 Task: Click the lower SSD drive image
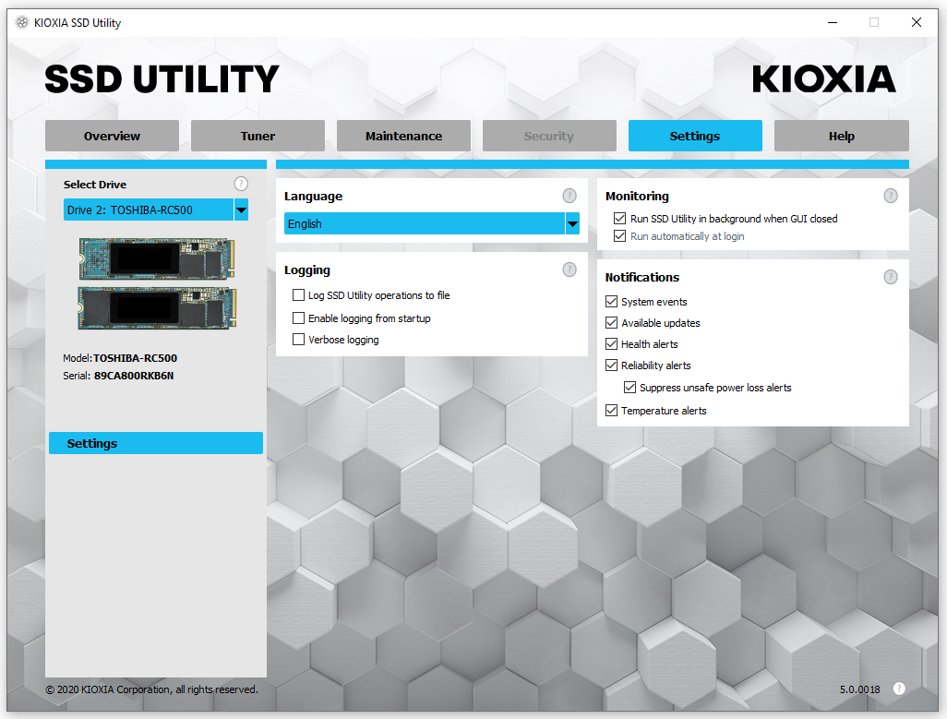(x=156, y=308)
